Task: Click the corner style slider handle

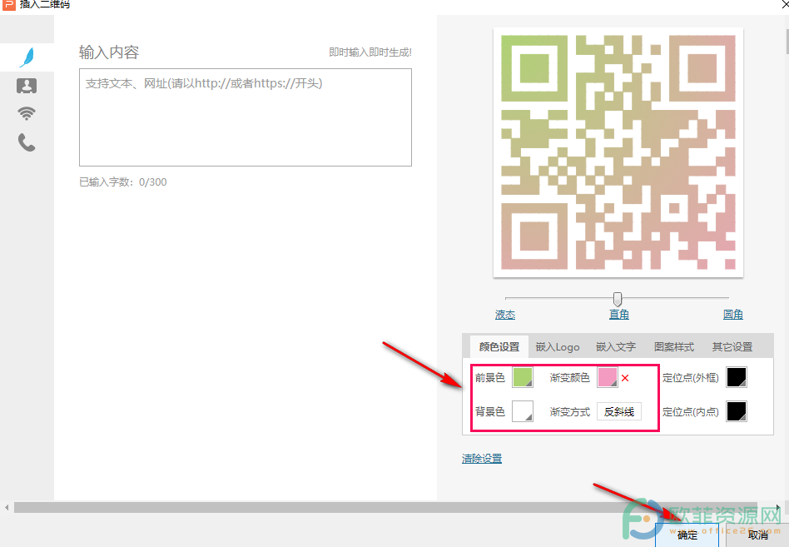Action: click(618, 299)
